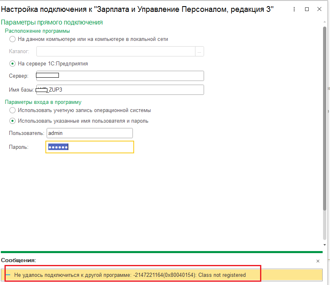Click the Имя базы input field
Image resolution: width=330 pixels, height=285 pixels.
pyautogui.click(x=120, y=90)
